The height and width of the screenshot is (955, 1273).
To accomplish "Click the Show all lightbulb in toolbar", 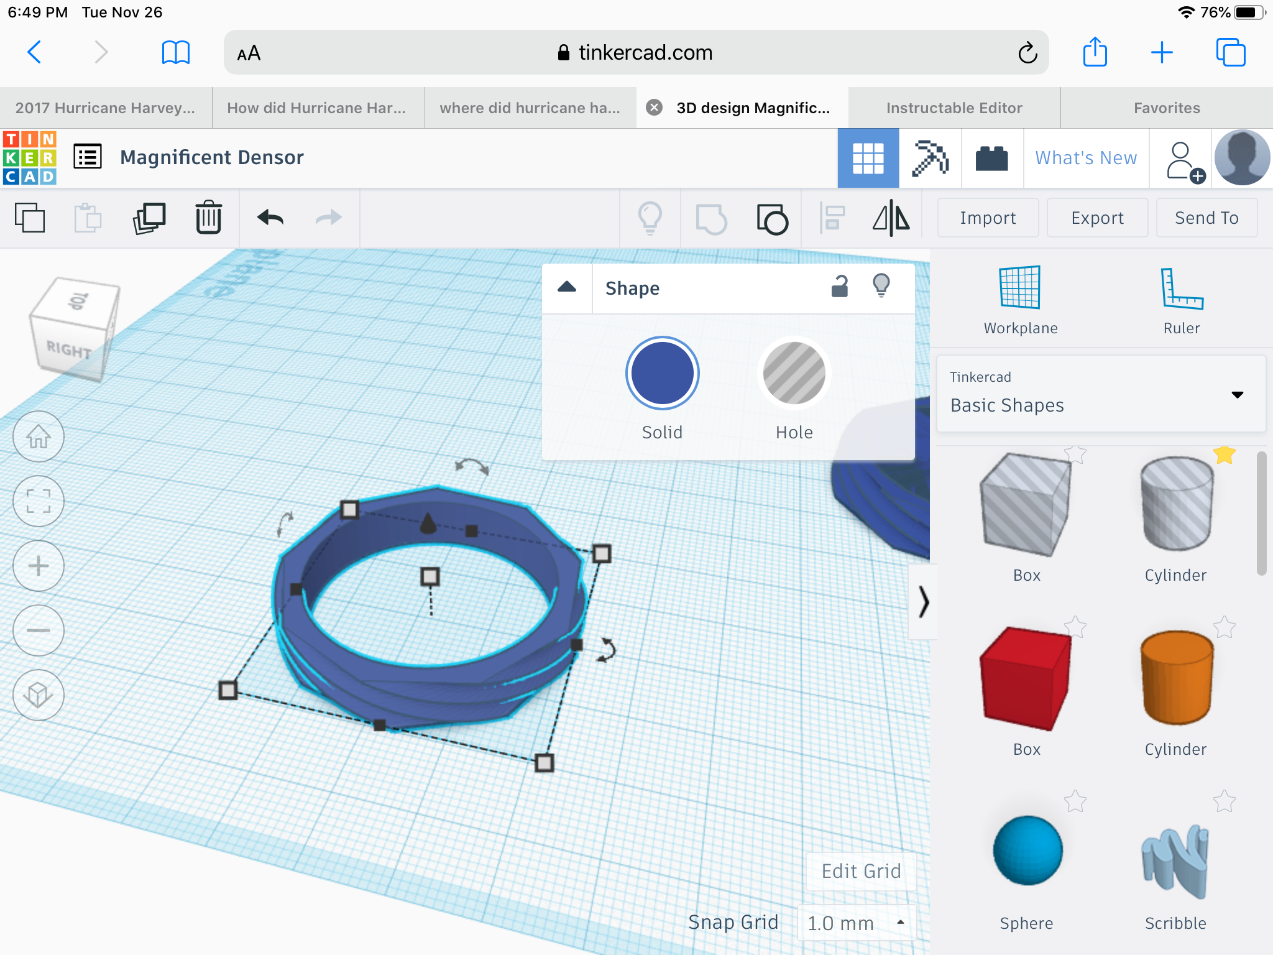I will pos(650,218).
